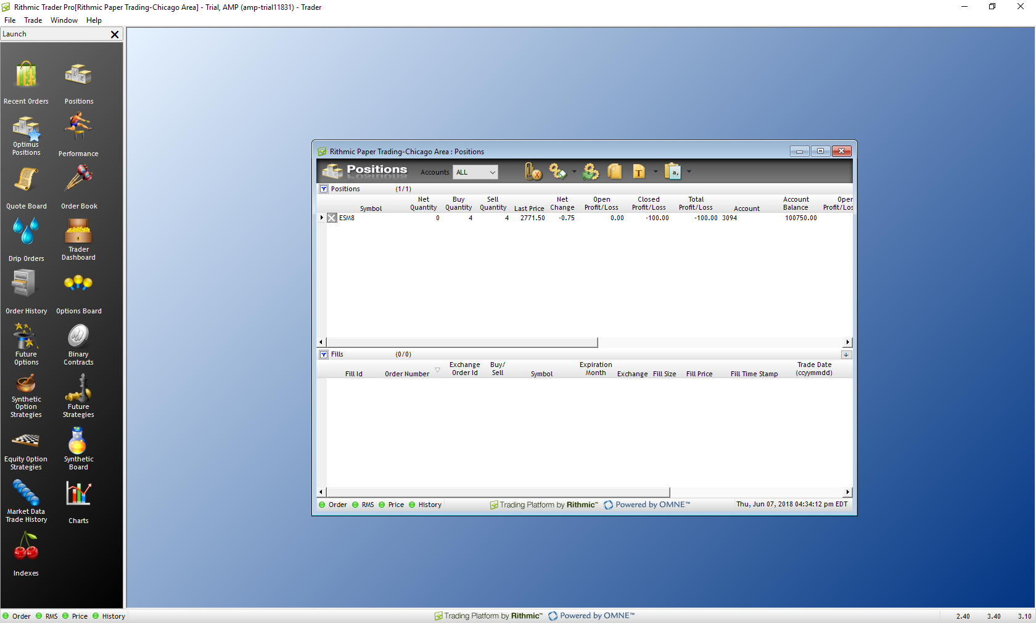Open Binary Contracts

click(x=78, y=345)
